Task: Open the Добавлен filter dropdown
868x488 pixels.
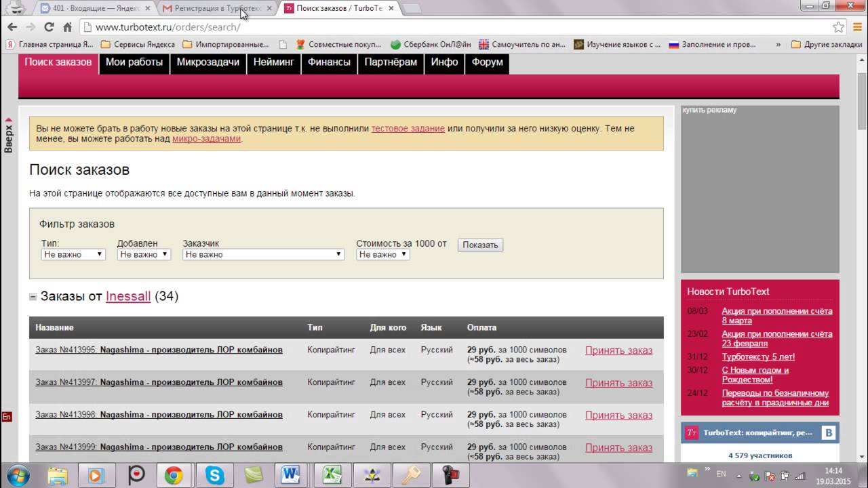Action: coord(144,254)
